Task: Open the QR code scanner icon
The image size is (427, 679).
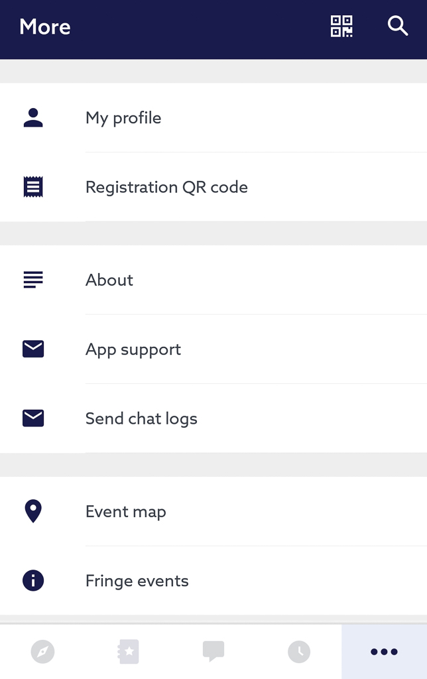Action: click(341, 27)
